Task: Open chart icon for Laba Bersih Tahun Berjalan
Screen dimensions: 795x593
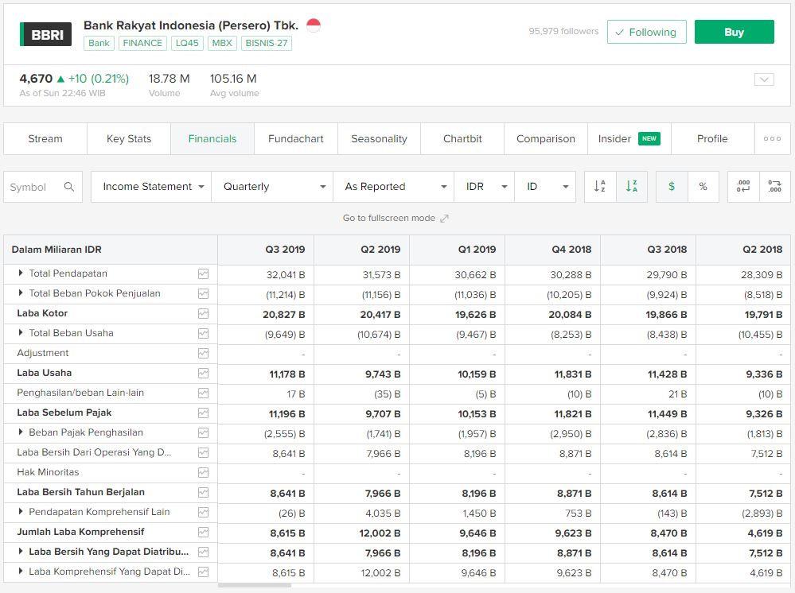Action: tap(203, 493)
